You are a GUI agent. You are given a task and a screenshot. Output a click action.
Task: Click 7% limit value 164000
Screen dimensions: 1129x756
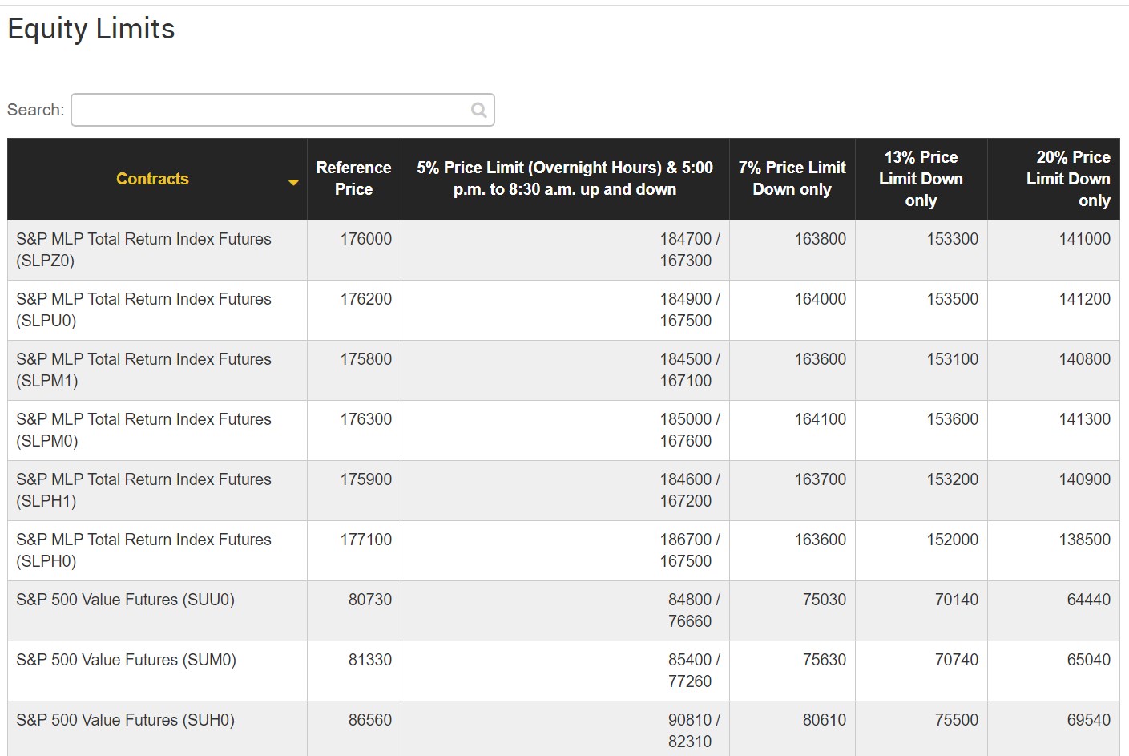click(821, 299)
